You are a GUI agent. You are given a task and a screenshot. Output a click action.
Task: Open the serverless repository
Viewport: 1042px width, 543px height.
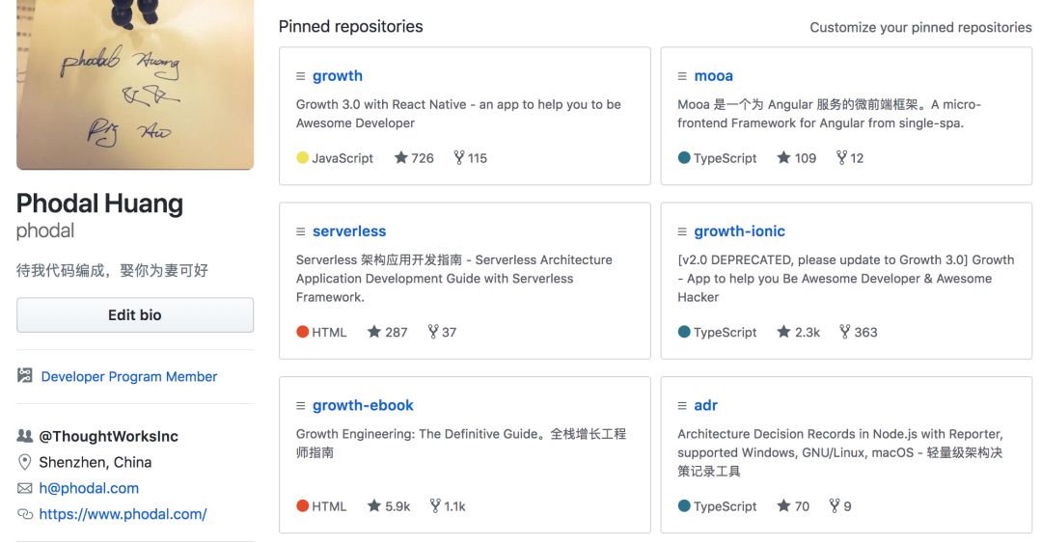(x=349, y=231)
